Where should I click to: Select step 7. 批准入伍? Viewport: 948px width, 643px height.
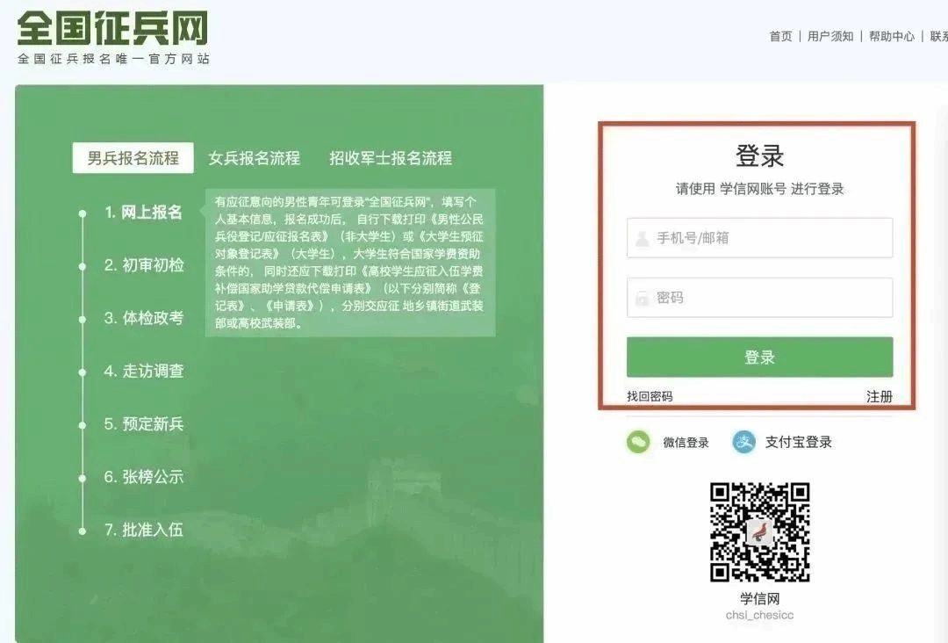click(x=144, y=530)
